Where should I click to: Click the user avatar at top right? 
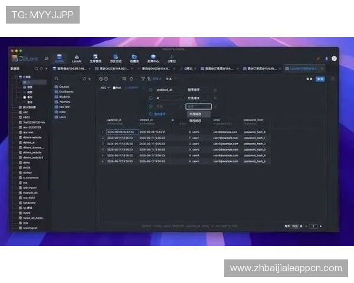point(334,58)
